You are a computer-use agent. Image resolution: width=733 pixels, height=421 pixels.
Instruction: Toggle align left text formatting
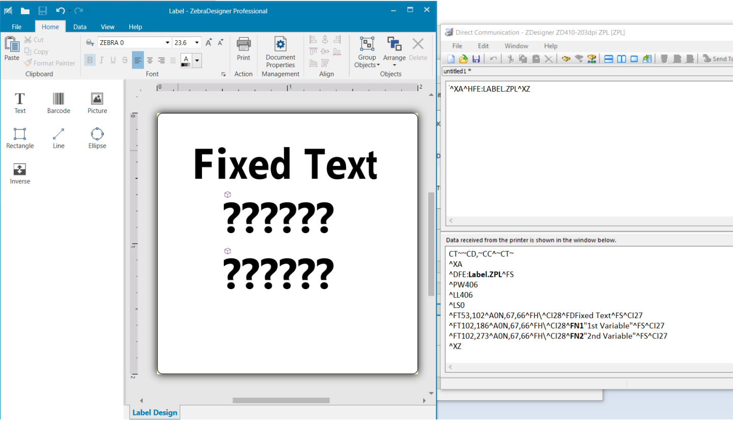[x=138, y=61]
